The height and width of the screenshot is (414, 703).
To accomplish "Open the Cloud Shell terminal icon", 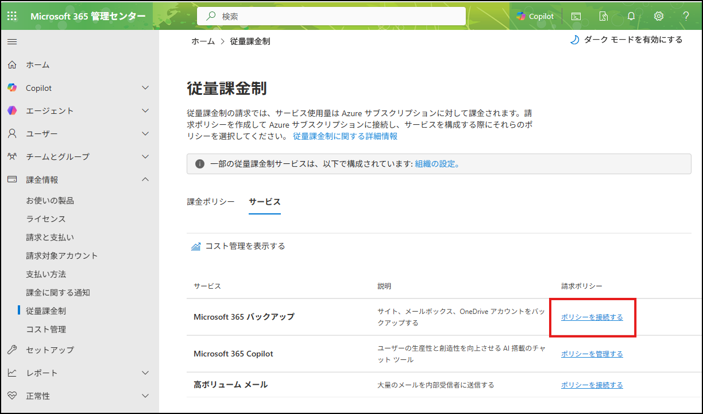I will [575, 16].
